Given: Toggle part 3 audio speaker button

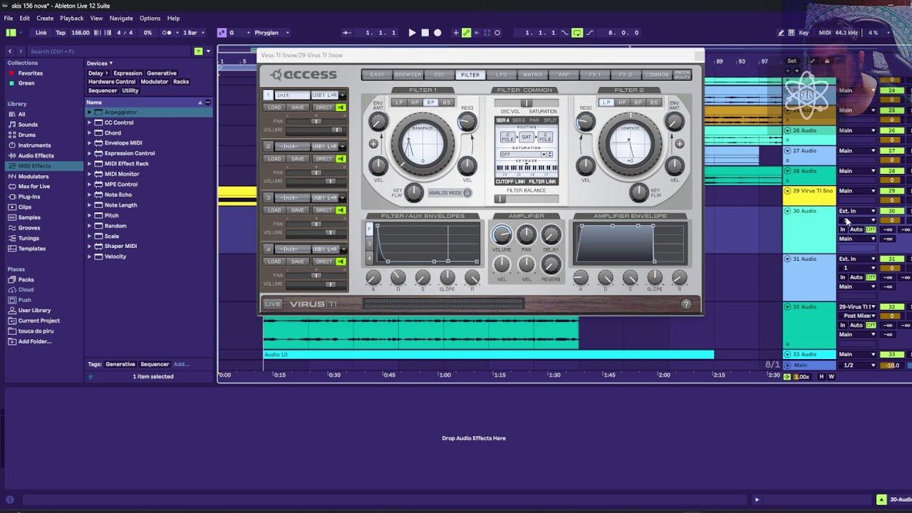Looking at the screenshot, I should tap(341, 210).
